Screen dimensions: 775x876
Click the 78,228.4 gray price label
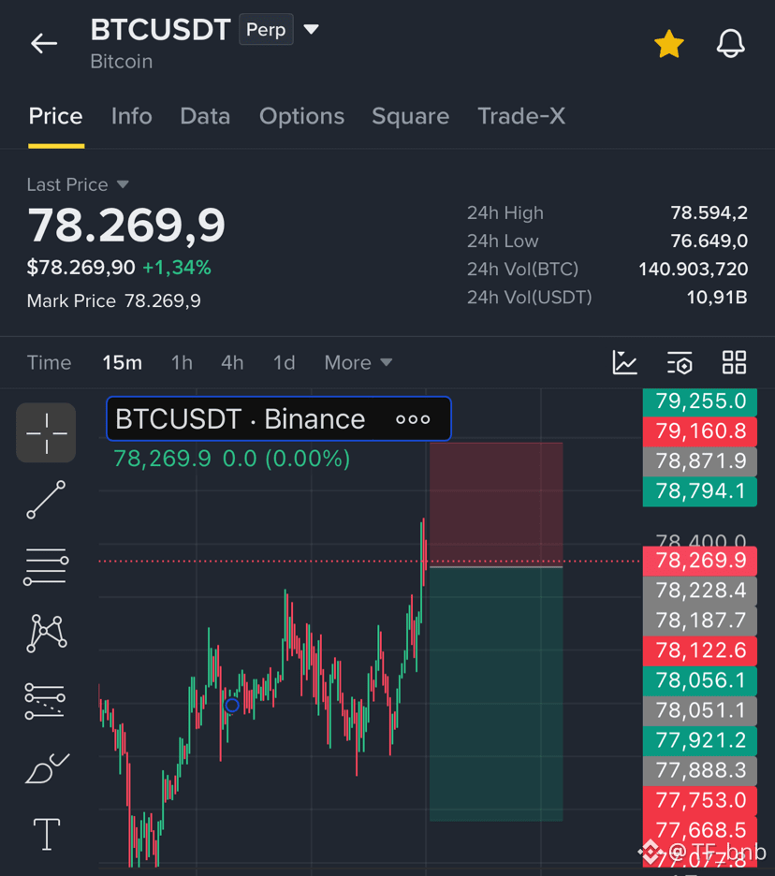point(700,591)
